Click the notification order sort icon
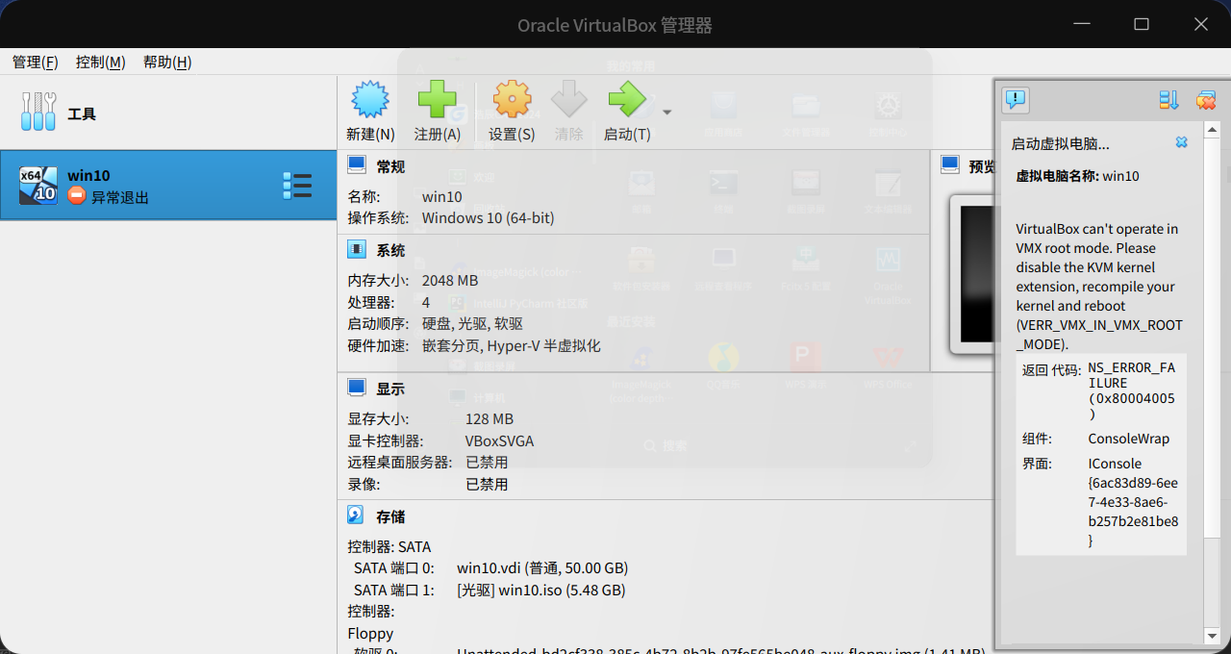 click(1168, 100)
